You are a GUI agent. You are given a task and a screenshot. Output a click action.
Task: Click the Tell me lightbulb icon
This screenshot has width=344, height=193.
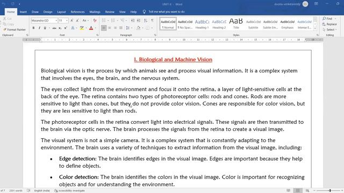[x=144, y=12]
